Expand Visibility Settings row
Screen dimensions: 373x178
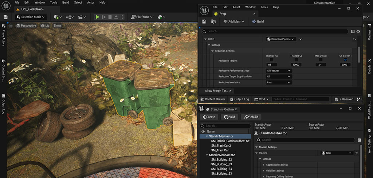click(x=263, y=171)
